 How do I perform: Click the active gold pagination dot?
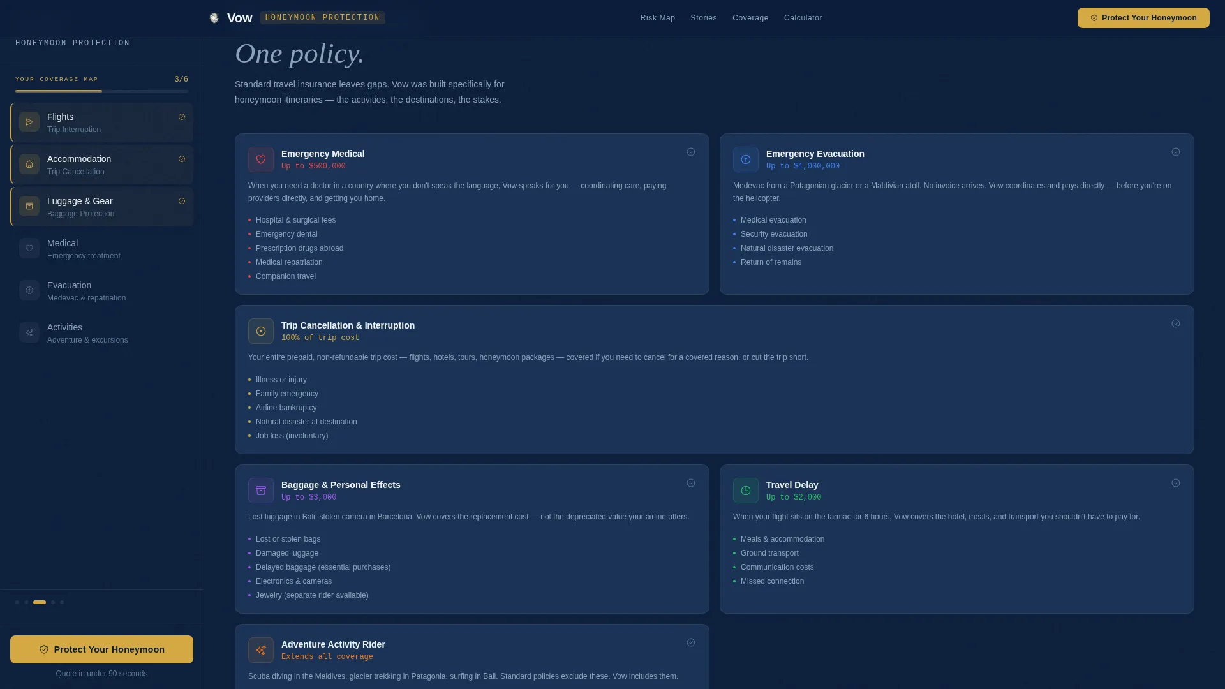click(40, 602)
